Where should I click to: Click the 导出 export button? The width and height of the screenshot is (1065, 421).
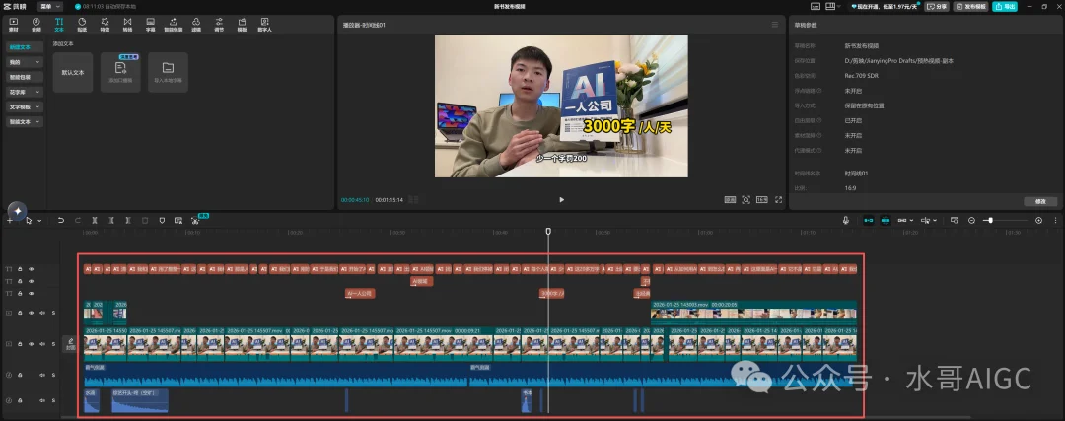[1005, 6]
